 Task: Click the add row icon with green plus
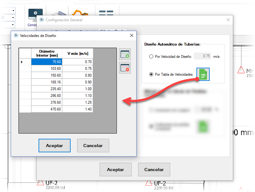[x=125, y=54]
